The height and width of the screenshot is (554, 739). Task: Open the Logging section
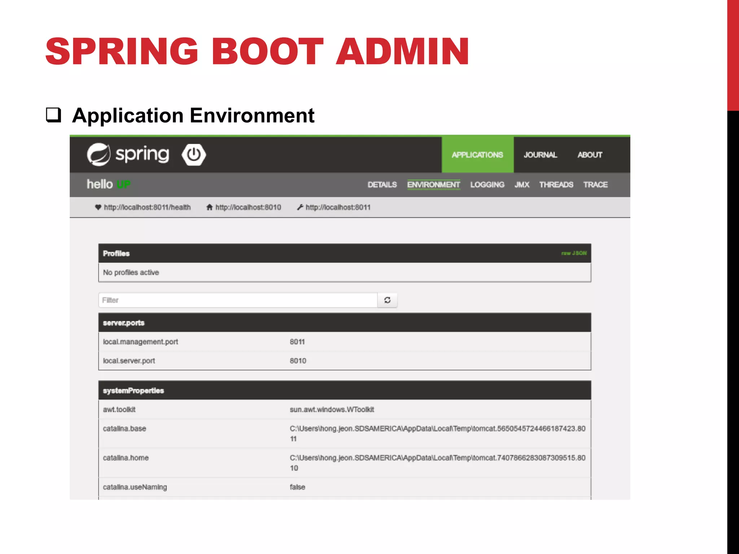pyautogui.click(x=487, y=185)
